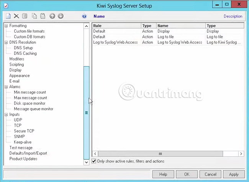Select Disk space monitor
The height and width of the screenshot is (182, 249).
coord(29,103)
